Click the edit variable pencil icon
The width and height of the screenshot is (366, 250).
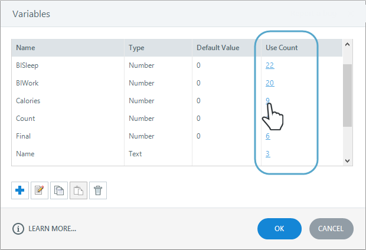(x=40, y=190)
